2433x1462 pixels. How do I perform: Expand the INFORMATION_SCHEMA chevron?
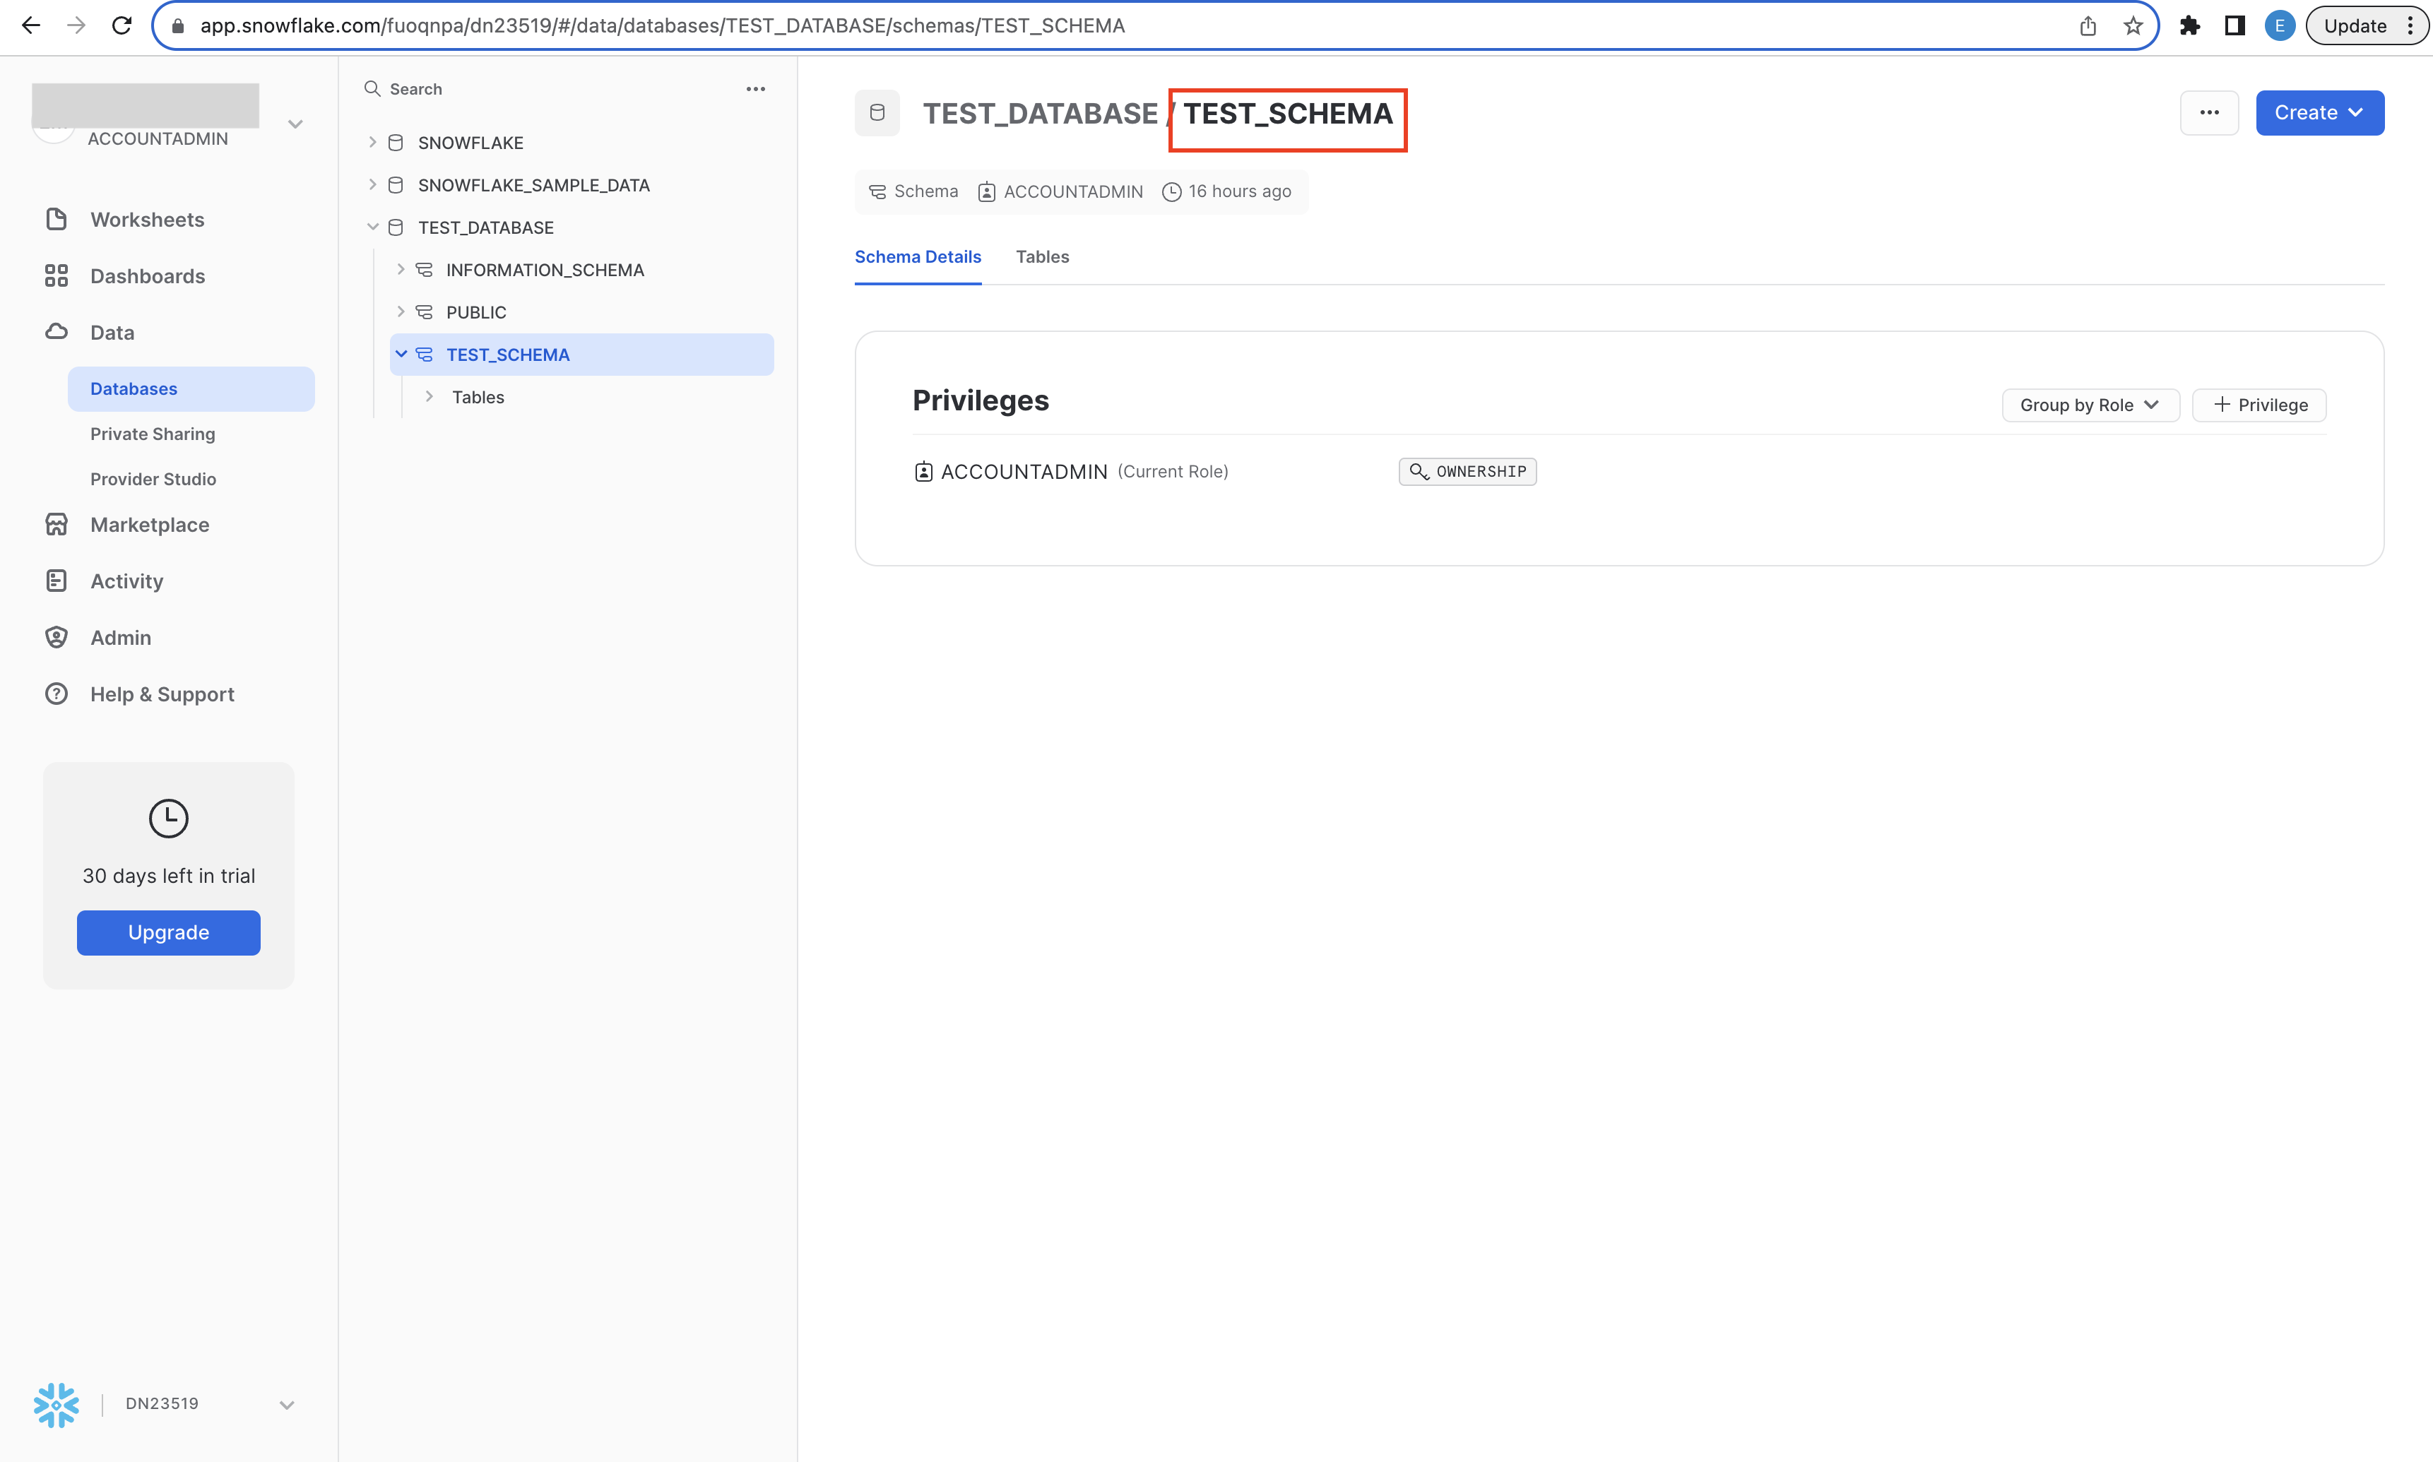tap(401, 270)
